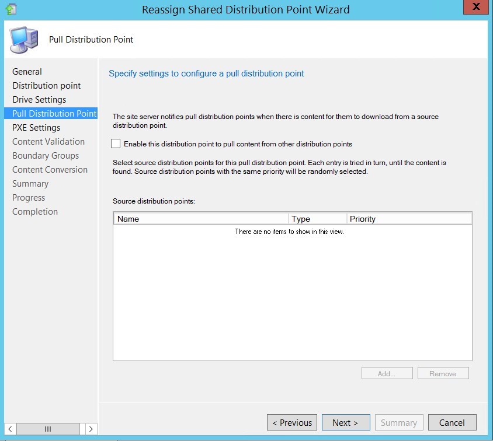Select the Drive Settings wizard step
This screenshot has height=441, width=493.
39,99
